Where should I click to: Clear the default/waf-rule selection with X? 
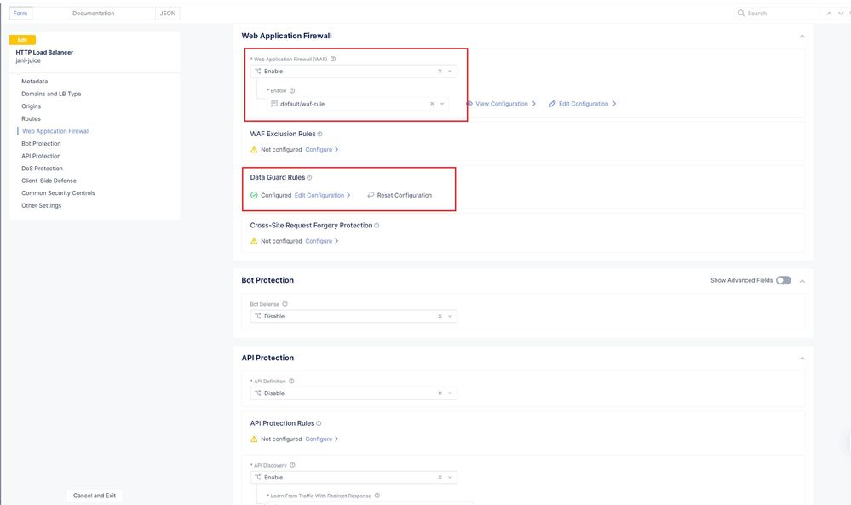click(x=432, y=104)
